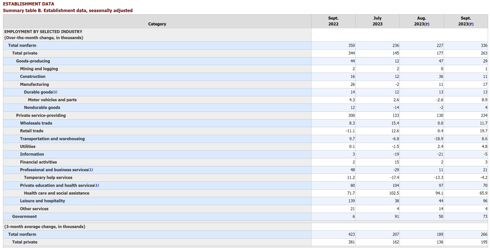Select the 'Goods-producing' row label
The height and width of the screenshot is (248, 490).
(33, 61)
